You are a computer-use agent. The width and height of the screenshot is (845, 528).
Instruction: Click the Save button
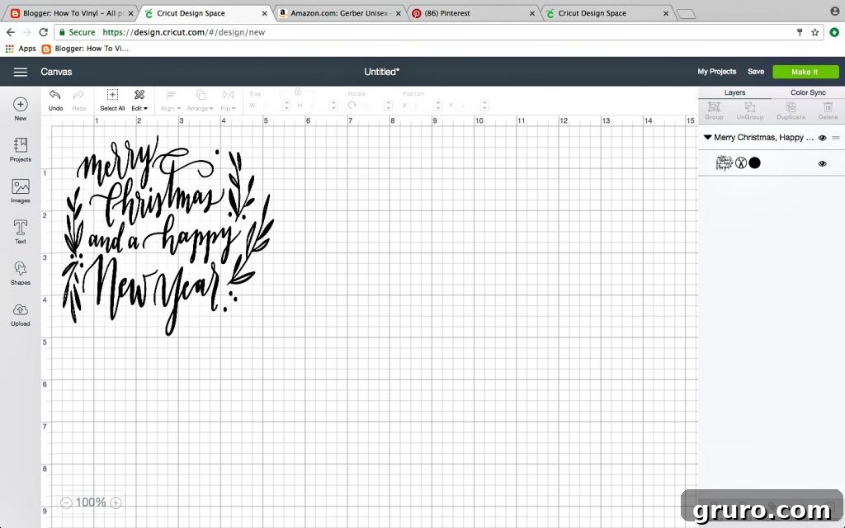click(x=756, y=72)
